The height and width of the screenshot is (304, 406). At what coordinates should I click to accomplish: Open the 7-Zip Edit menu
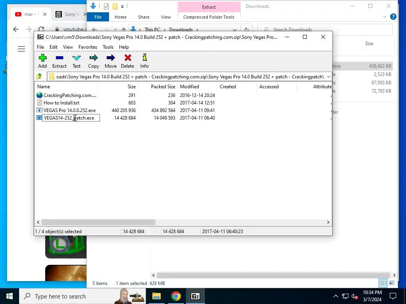tap(54, 47)
